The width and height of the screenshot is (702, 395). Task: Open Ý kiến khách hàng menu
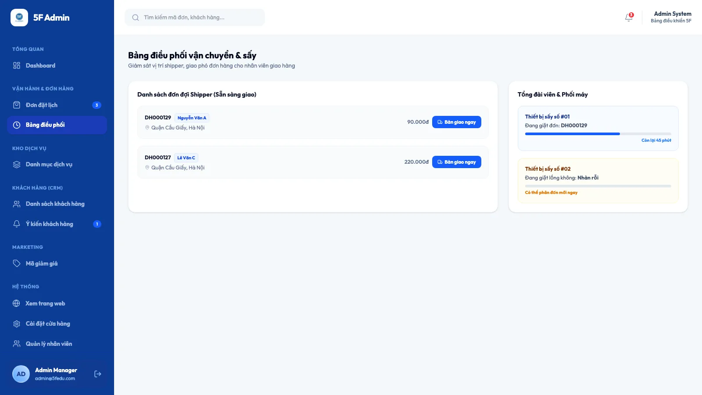(x=57, y=224)
